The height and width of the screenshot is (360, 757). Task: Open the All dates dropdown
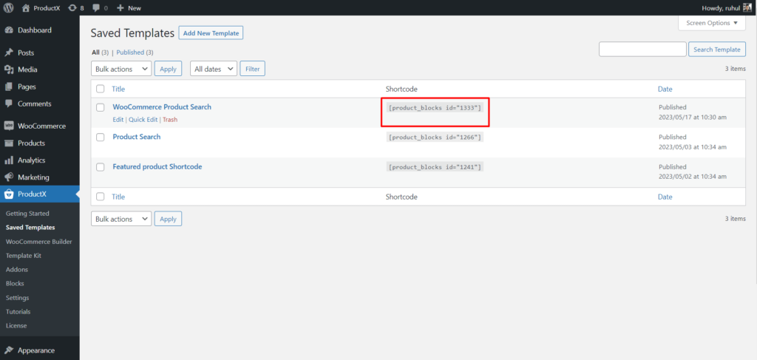point(214,69)
